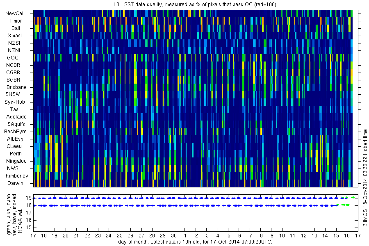Click NOAA satellite axis tick 17
The width and height of the screenshot is (369, 246).
click(x=29, y=213)
